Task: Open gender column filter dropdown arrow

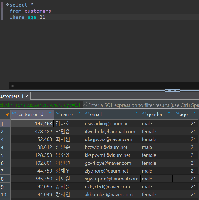Action: [169, 112]
